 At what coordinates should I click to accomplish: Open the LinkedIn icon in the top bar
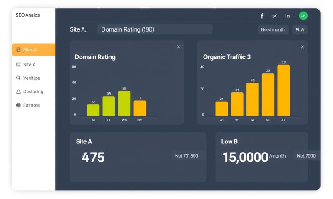[287, 16]
